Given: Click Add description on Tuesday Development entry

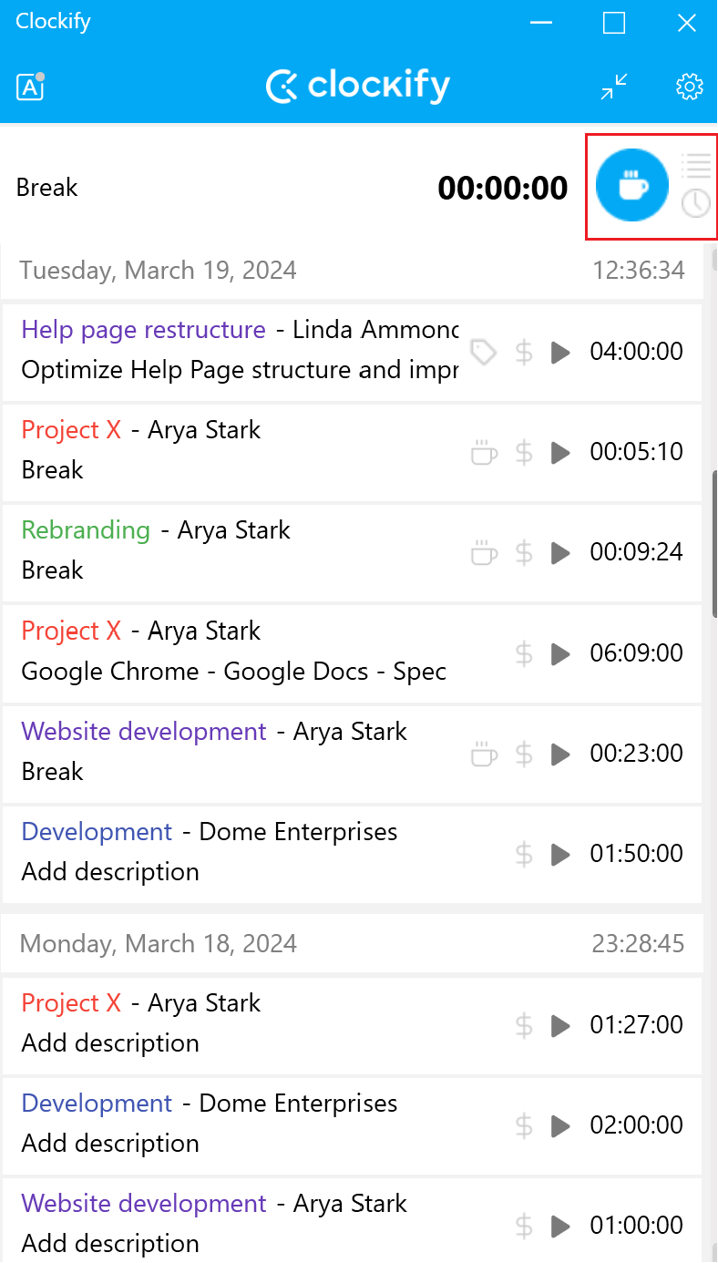Looking at the screenshot, I should point(110,872).
